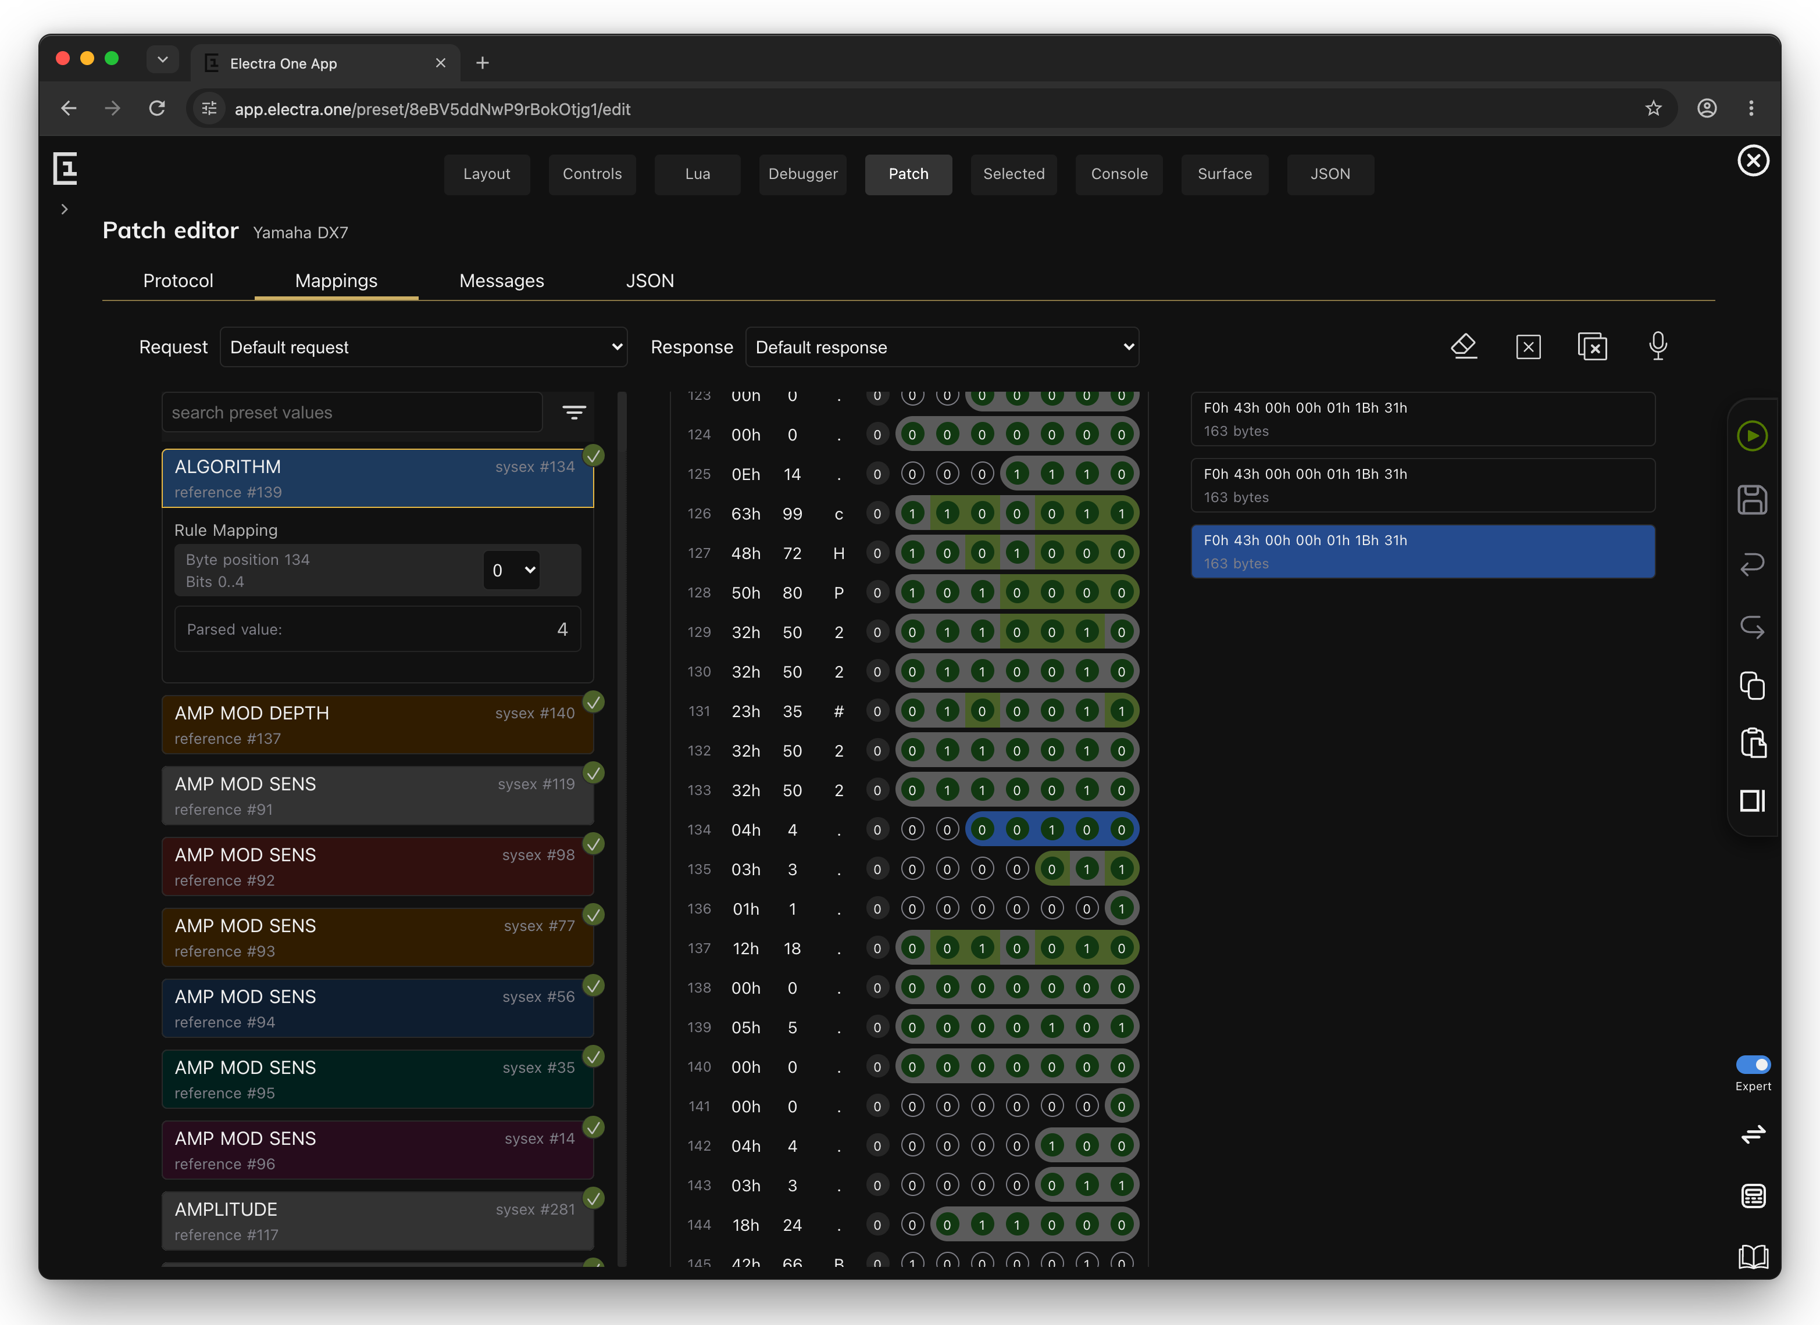Image resolution: width=1820 pixels, height=1325 pixels.
Task: Toggle the side panel layout icon
Action: tap(1752, 800)
